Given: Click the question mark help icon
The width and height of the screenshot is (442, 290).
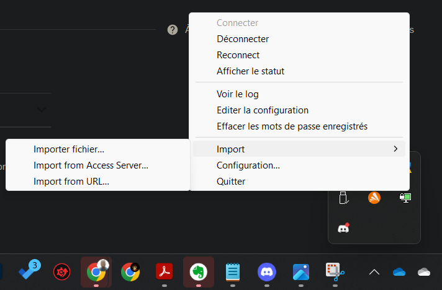Looking at the screenshot, I should [x=173, y=30].
